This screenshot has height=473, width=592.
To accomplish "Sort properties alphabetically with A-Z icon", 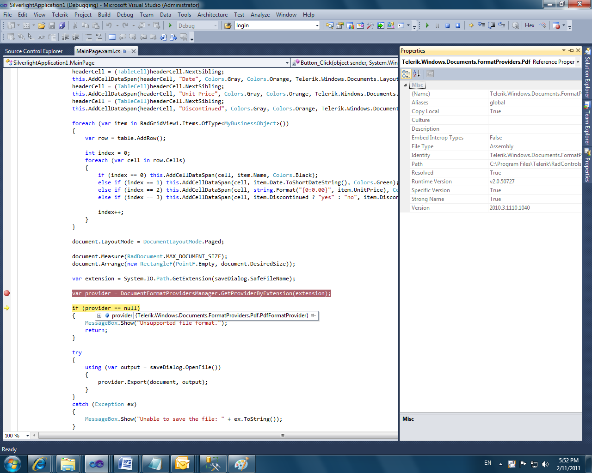I will pyautogui.click(x=416, y=74).
